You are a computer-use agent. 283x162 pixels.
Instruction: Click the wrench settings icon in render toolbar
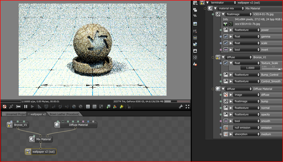coord(181,107)
